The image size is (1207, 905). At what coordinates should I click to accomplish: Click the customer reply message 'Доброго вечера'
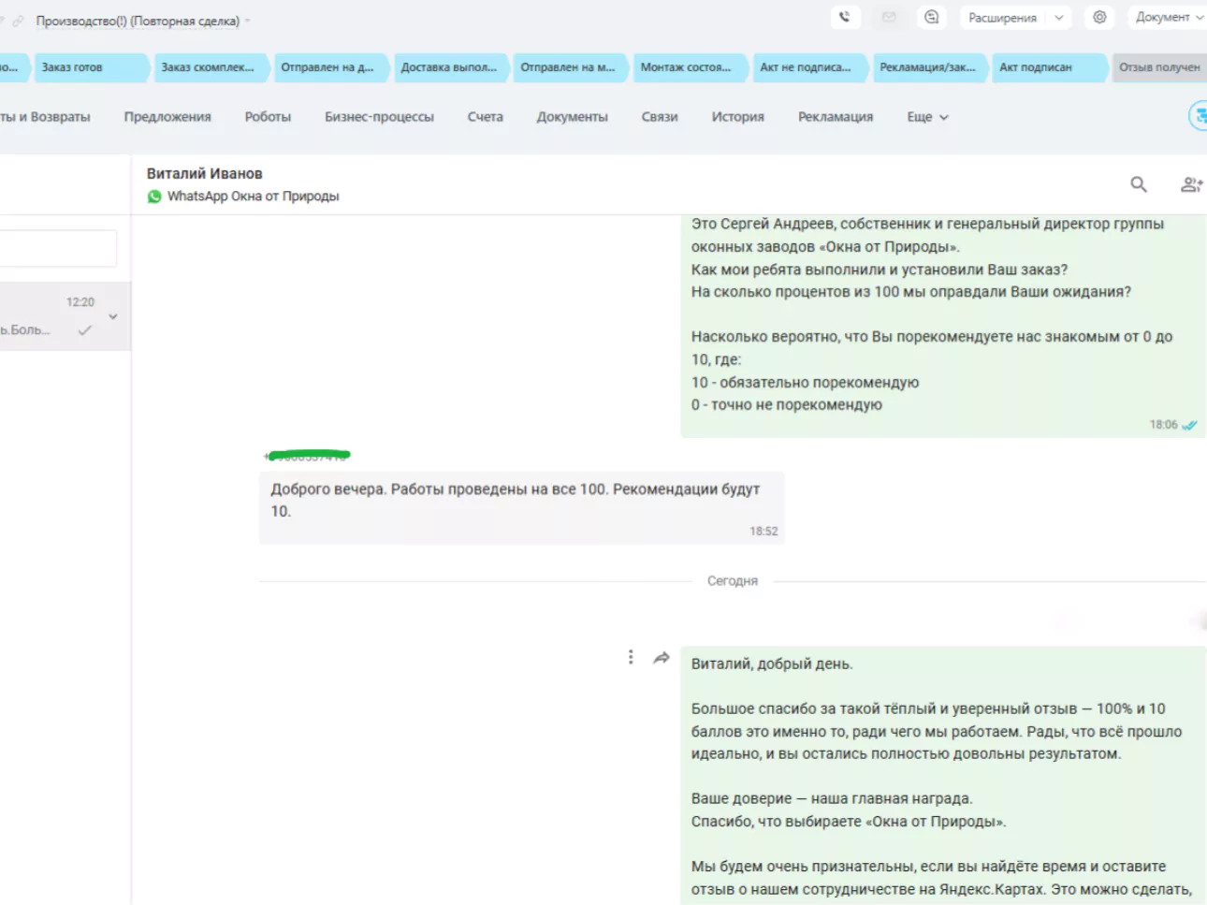[521, 508]
